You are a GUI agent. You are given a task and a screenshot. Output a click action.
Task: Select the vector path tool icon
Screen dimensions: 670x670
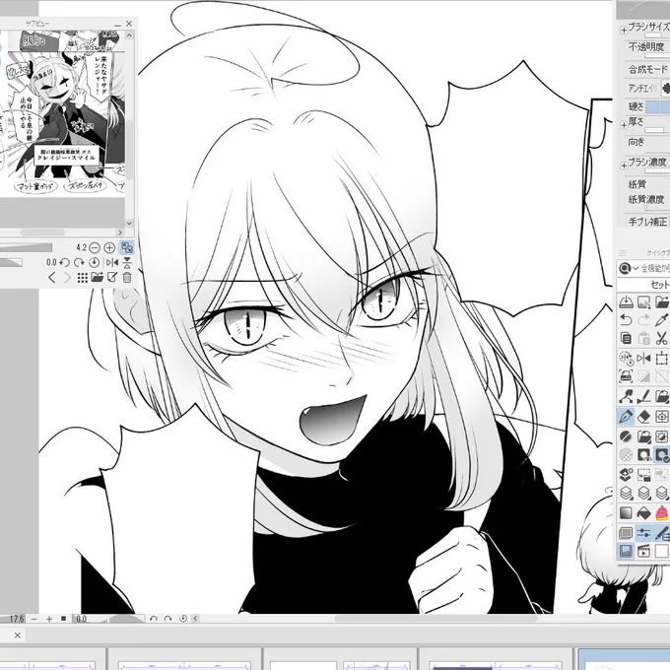(626, 396)
